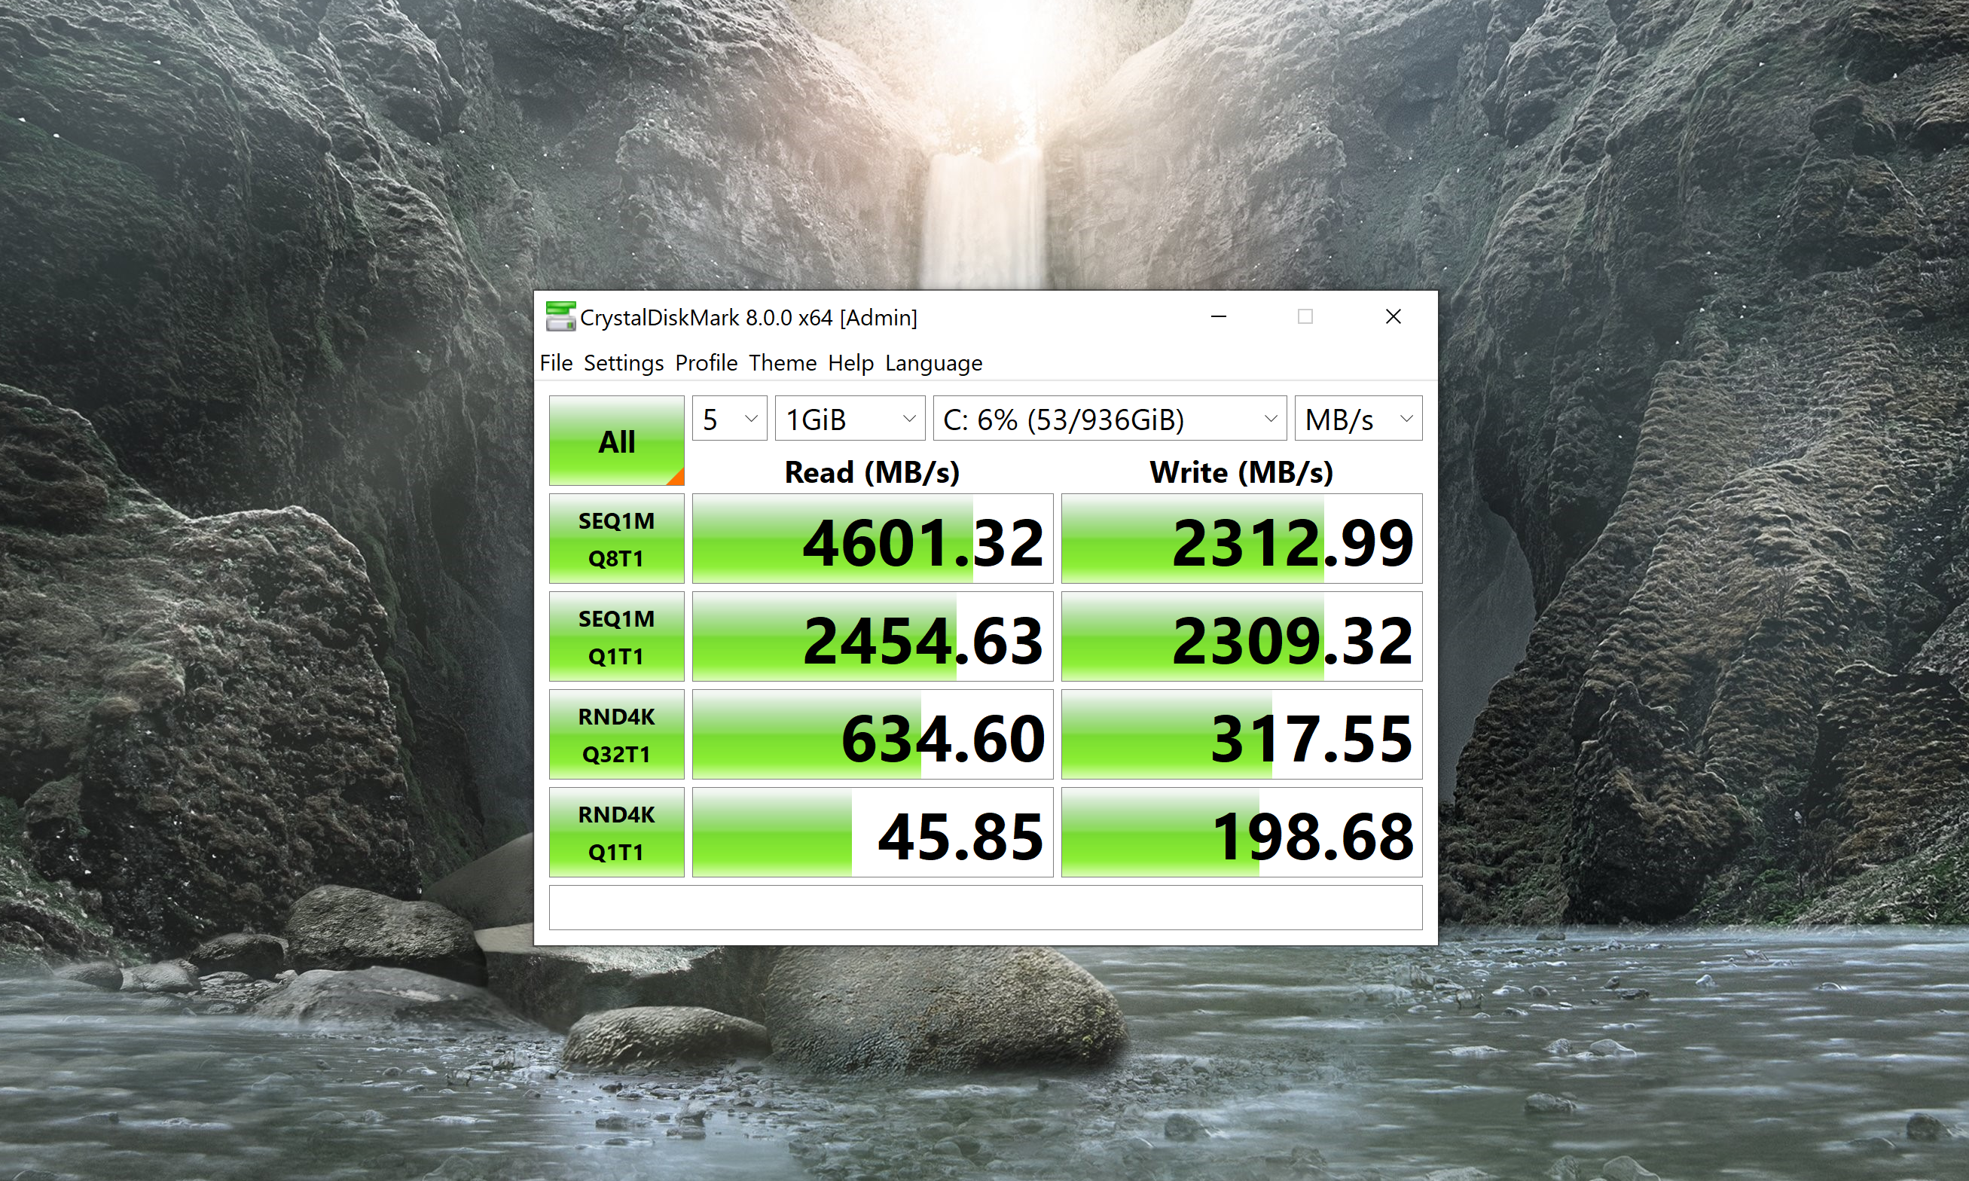Run the SEQ1M Q1T1 test

point(617,636)
